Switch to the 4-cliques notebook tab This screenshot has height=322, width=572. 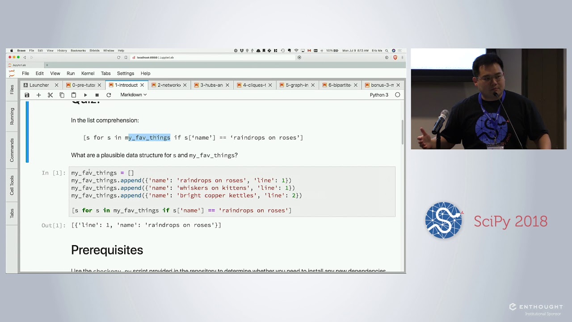pyautogui.click(x=254, y=85)
